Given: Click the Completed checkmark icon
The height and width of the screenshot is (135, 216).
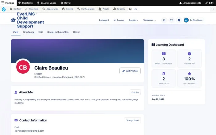Looking at the screenshot, I should pos(189,54).
